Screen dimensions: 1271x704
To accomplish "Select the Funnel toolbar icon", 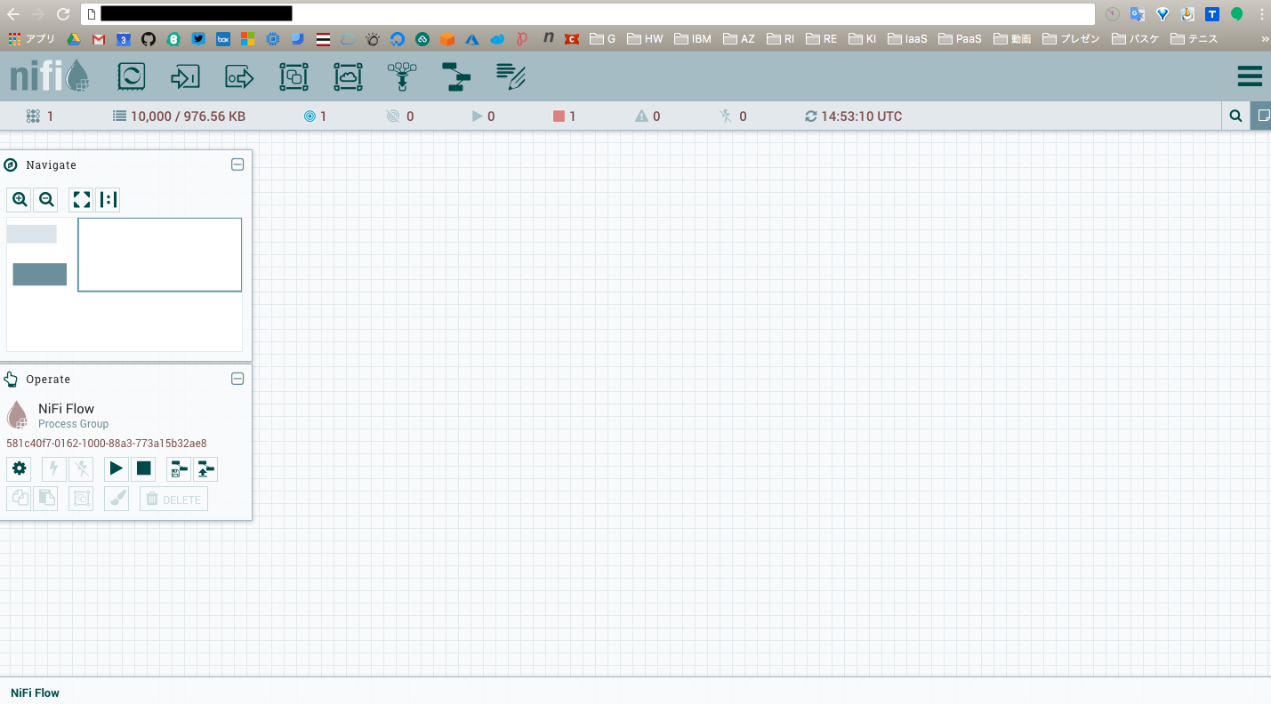I will click(x=403, y=77).
